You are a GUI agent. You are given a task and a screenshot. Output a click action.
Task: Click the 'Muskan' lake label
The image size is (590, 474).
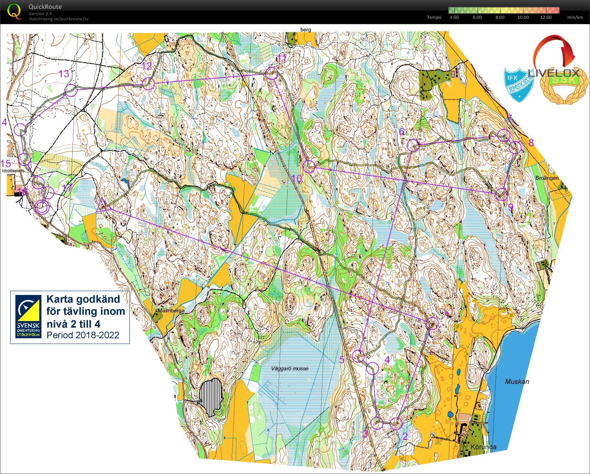click(517, 382)
